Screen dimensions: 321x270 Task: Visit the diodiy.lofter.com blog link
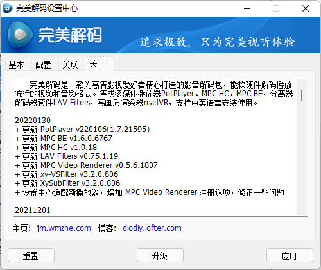(152, 228)
